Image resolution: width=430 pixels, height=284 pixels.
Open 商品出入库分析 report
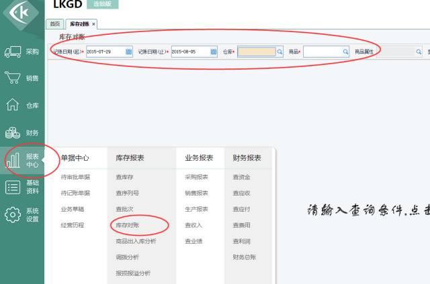pyautogui.click(x=136, y=241)
